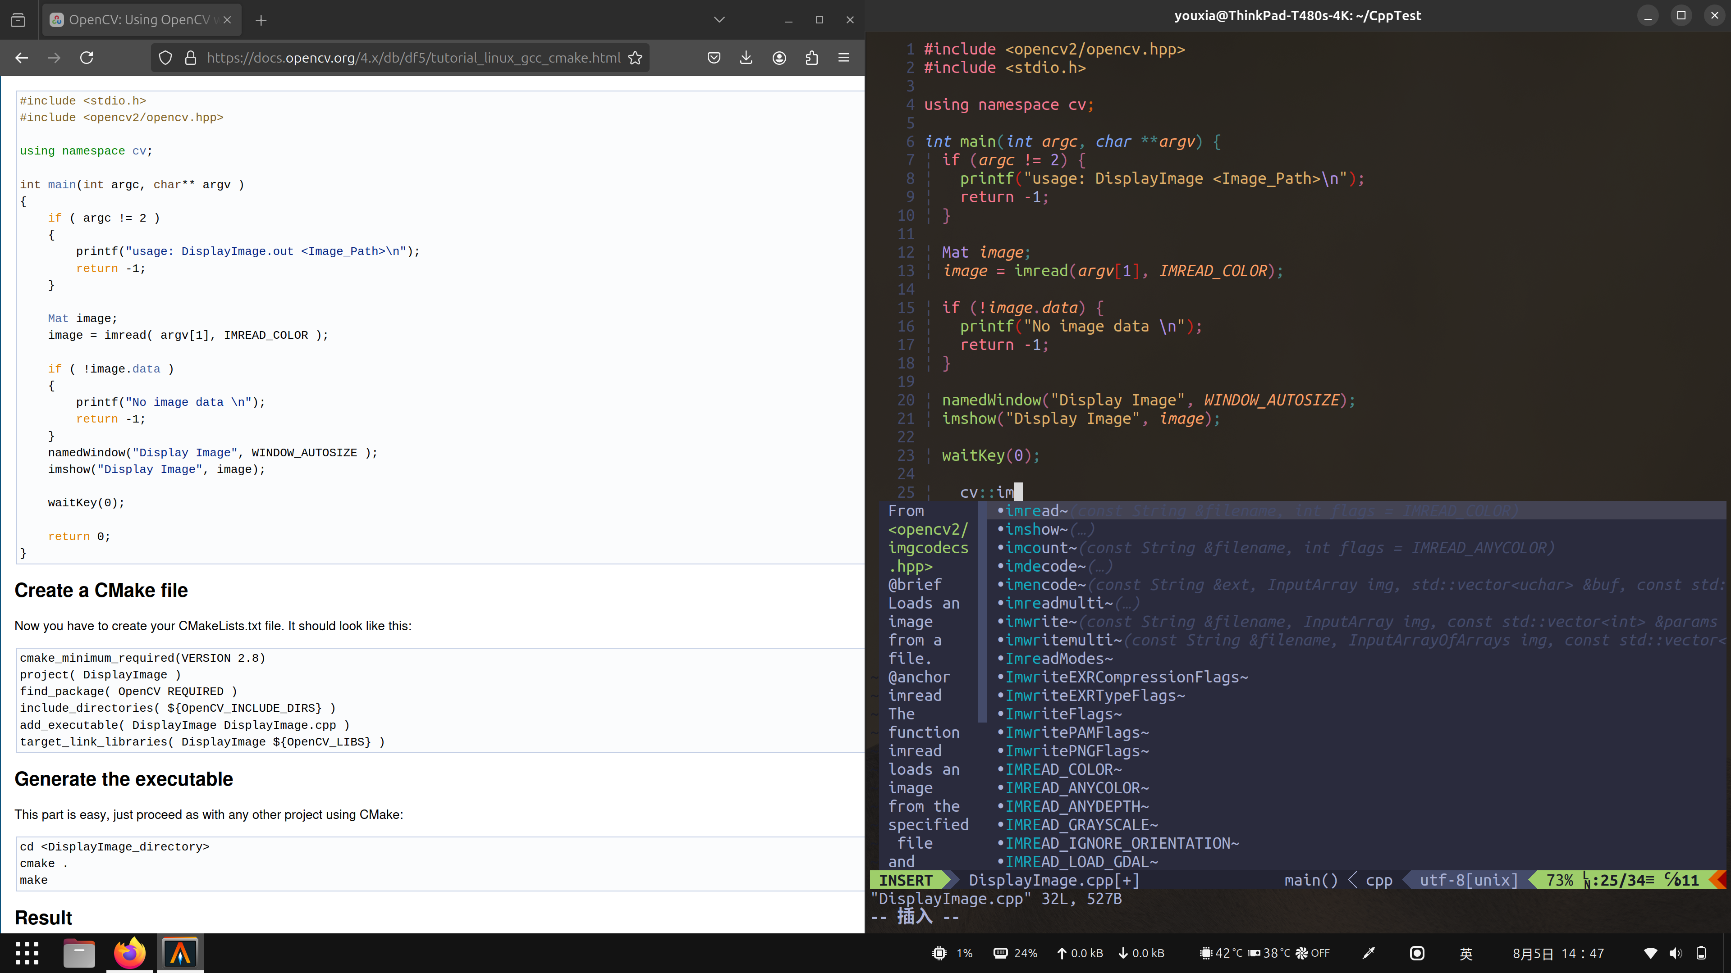Image resolution: width=1731 pixels, height=973 pixels.
Task: Close the OpenCV documentation tab
Action: click(227, 20)
